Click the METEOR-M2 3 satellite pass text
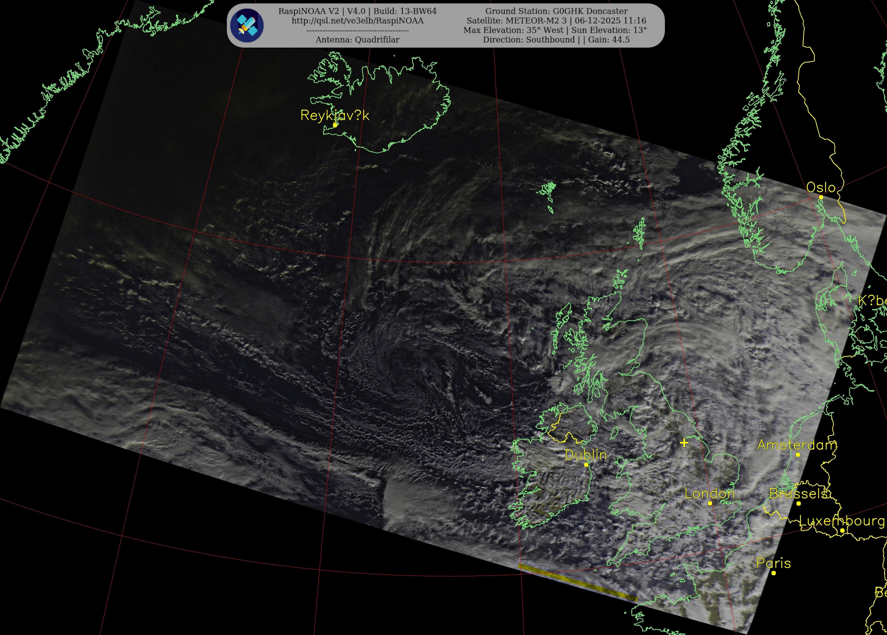Image resolution: width=887 pixels, height=635 pixels. [556, 21]
